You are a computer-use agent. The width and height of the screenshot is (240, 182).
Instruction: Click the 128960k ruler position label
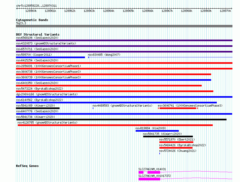[31, 11]
